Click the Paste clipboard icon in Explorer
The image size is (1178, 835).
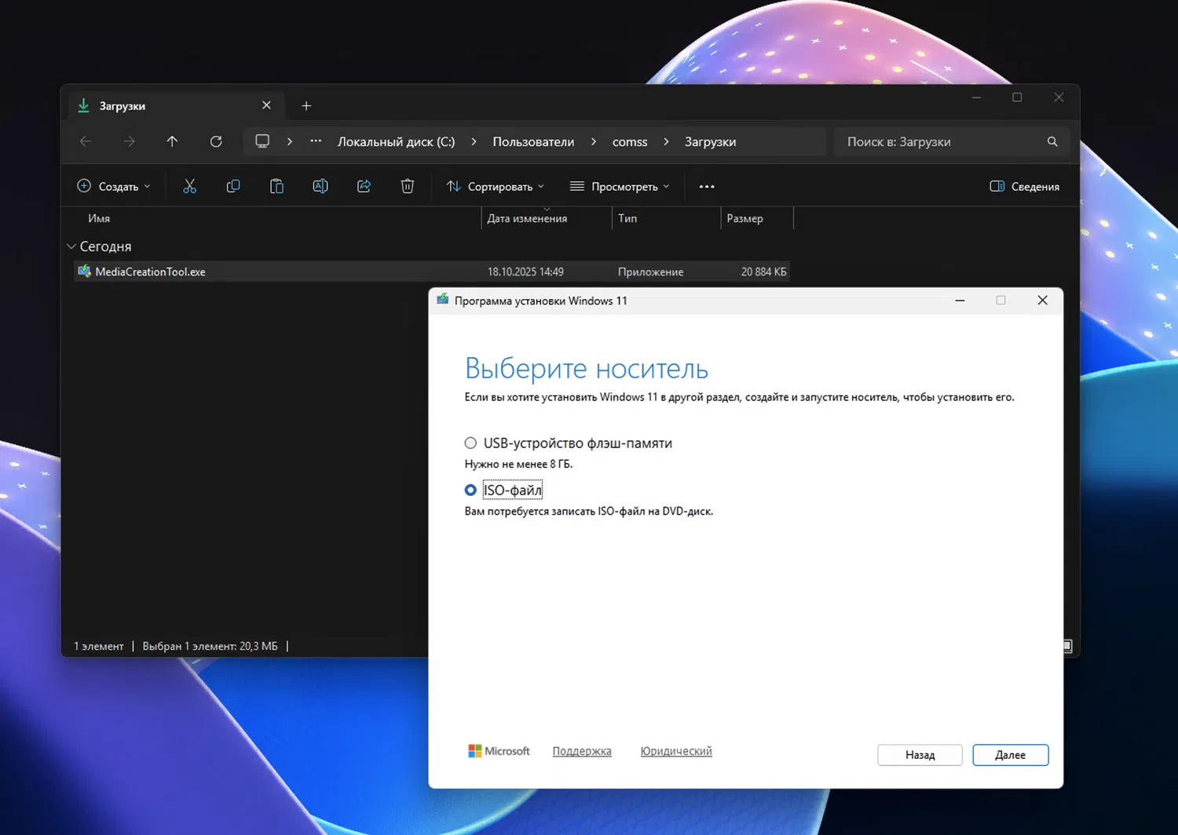pyautogui.click(x=276, y=187)
